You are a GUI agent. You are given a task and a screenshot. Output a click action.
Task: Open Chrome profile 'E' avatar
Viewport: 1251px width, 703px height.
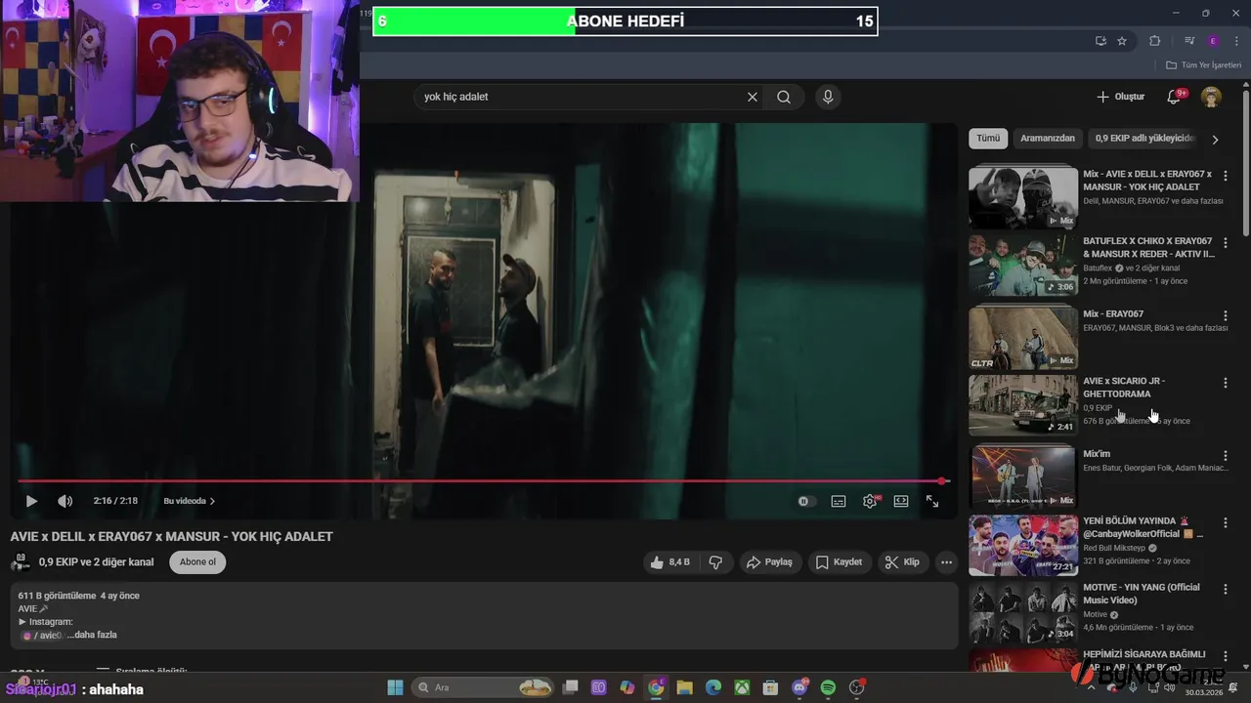[x=1213, y=41]
